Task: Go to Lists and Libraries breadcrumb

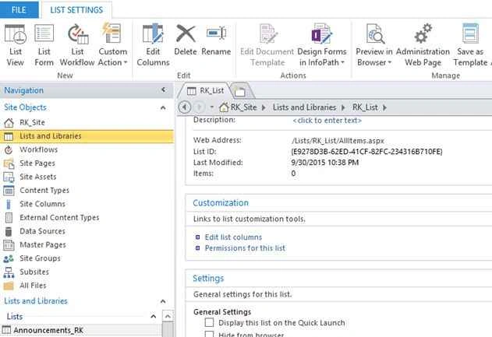Action: tap(304, 107)
